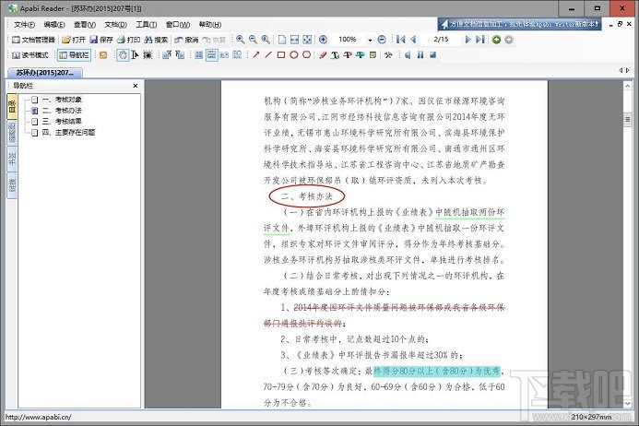Click the 打开 open file button
The image size is (639, 426).
click(74, 40)
